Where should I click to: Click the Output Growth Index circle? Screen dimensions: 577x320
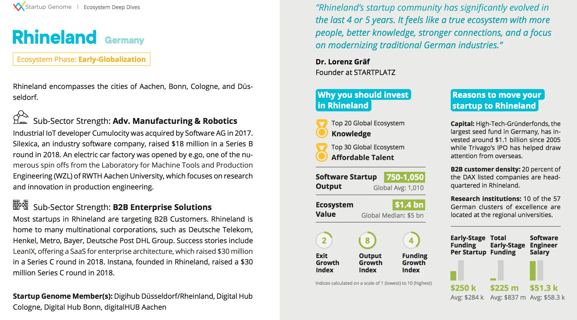[x=367, y=240]
